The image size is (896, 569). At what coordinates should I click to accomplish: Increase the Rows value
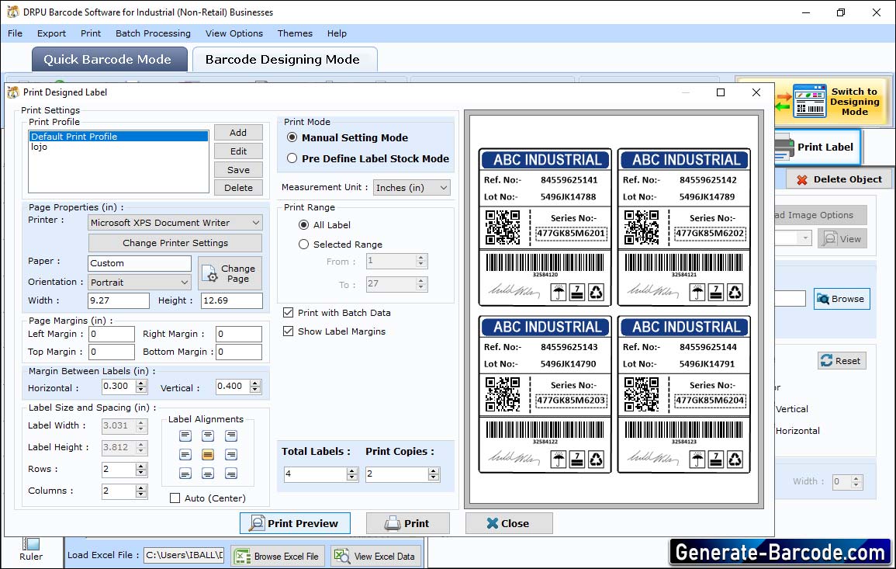[x=141, y=466]
